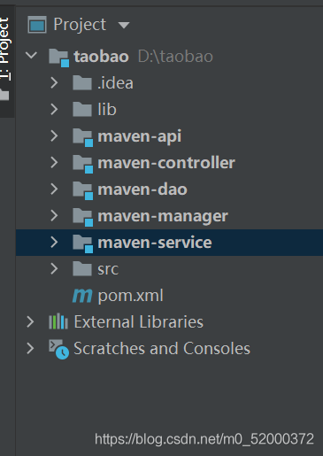Click the src folder icon
Screen dimensions: 323x456
pyautogui.click(x=82, y=268)
